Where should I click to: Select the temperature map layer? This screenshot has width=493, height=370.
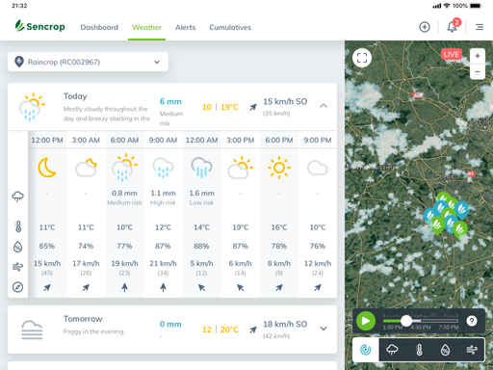(x=419, y=350)
